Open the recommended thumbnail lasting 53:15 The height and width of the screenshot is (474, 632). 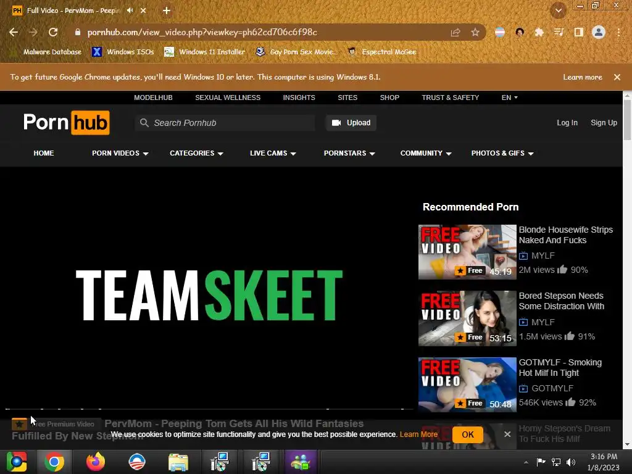467,318
